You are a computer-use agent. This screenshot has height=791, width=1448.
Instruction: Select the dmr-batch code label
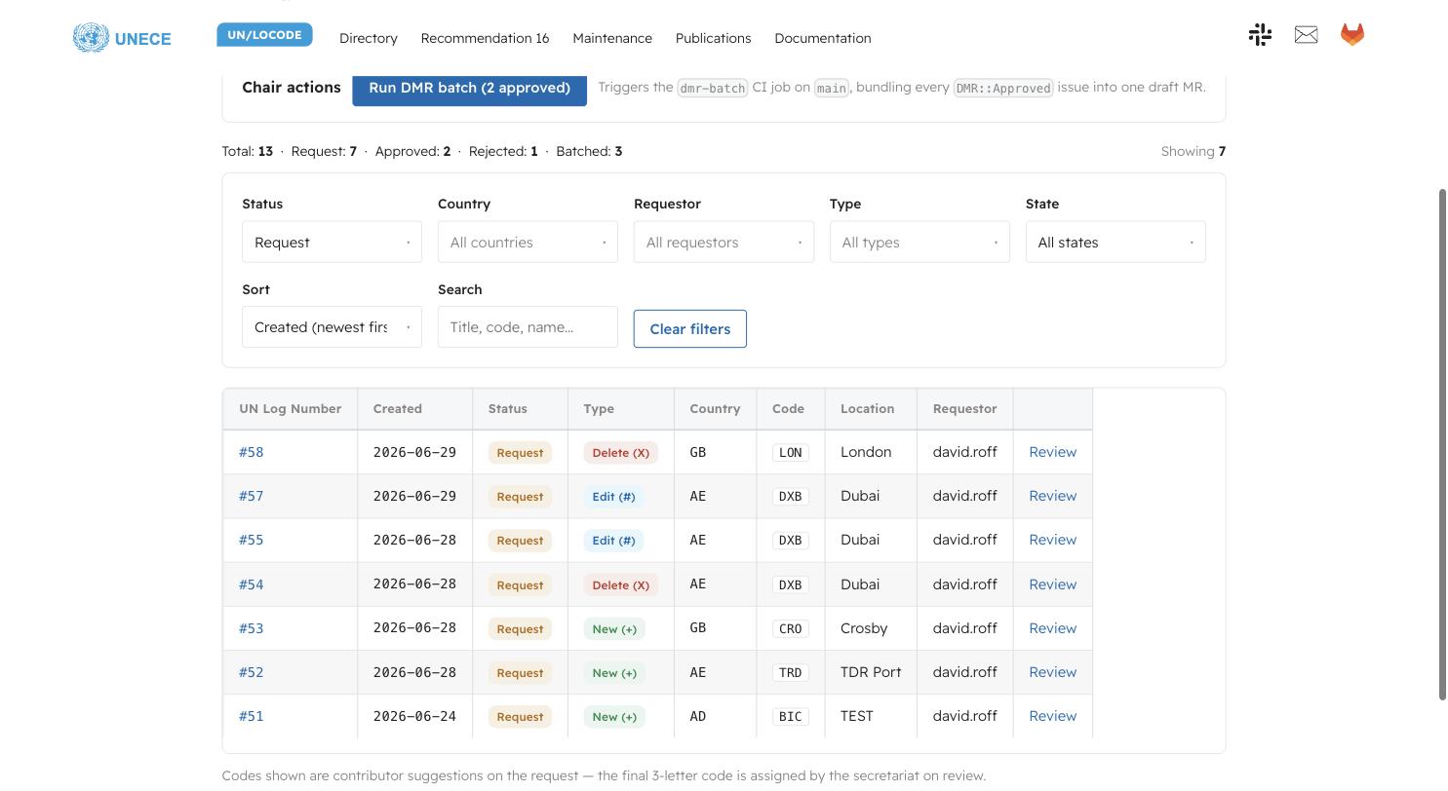[712, 88]
